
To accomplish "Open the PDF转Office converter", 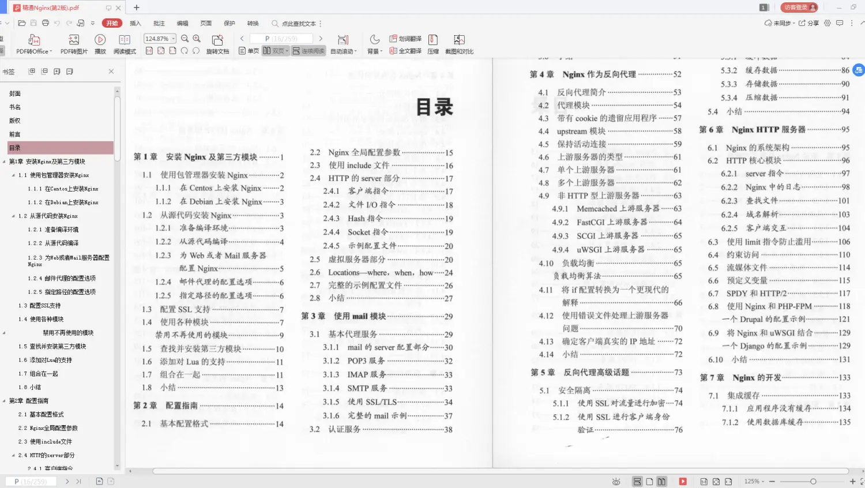I will click(x=34, y=44).
